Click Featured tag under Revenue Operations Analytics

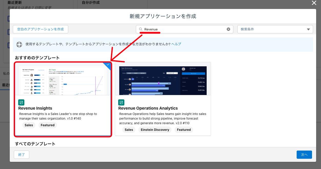point(184,130)
